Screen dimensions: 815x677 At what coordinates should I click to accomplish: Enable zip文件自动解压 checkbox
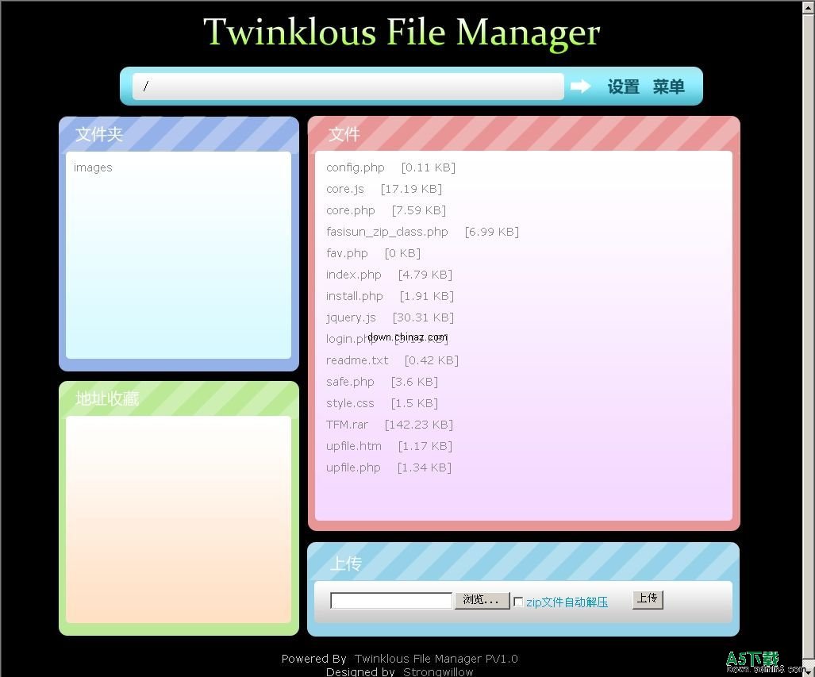point(517,602)
